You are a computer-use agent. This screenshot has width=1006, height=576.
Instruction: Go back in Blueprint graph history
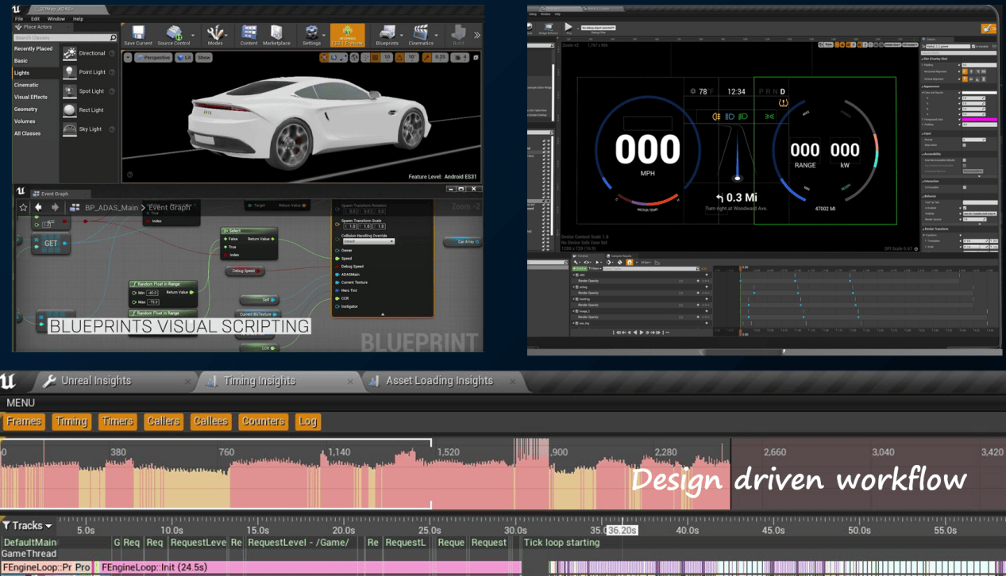38,207
